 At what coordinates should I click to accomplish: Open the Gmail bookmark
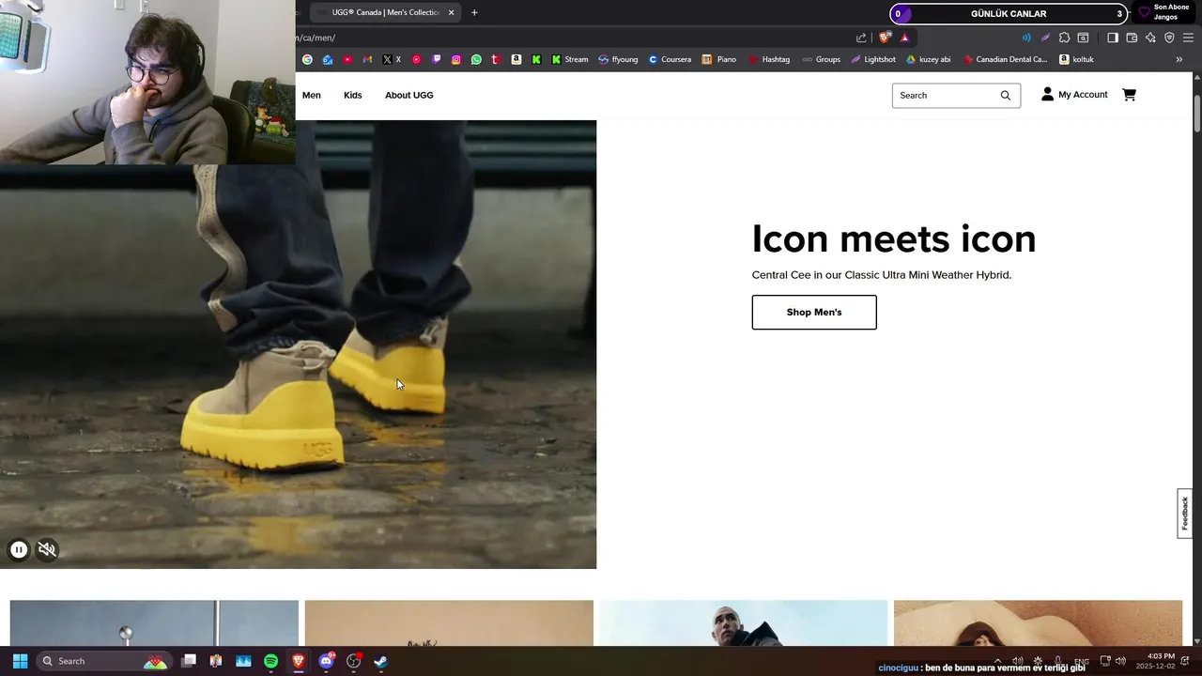coord(367,59)
